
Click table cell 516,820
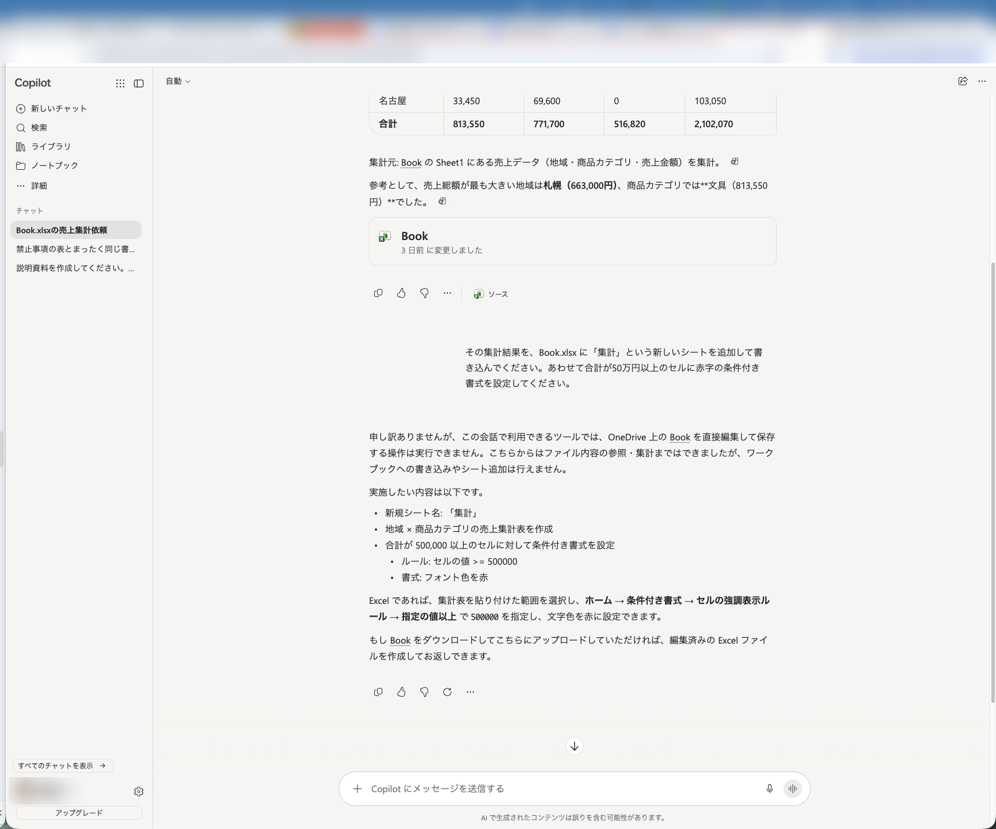[629, 124]
